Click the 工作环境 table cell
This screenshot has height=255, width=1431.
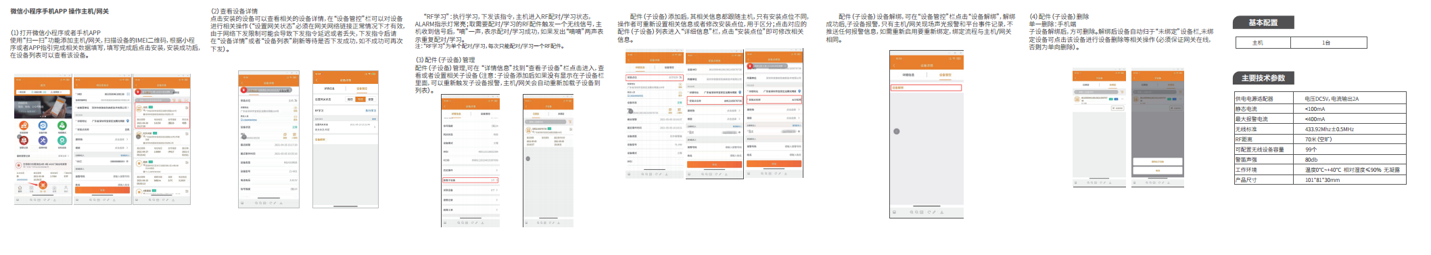(1263, 170)
